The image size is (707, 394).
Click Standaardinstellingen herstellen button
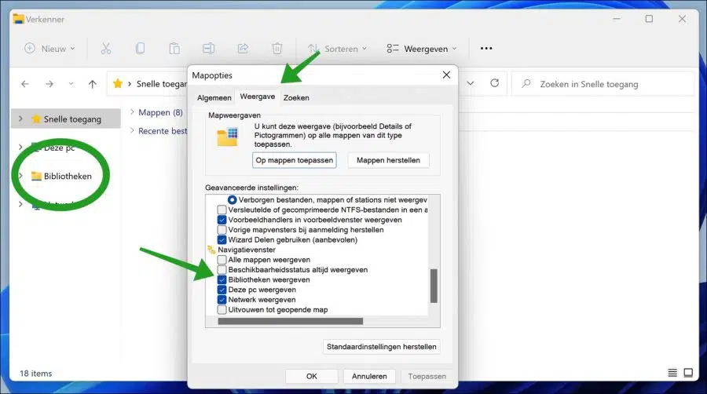(382, 347)
